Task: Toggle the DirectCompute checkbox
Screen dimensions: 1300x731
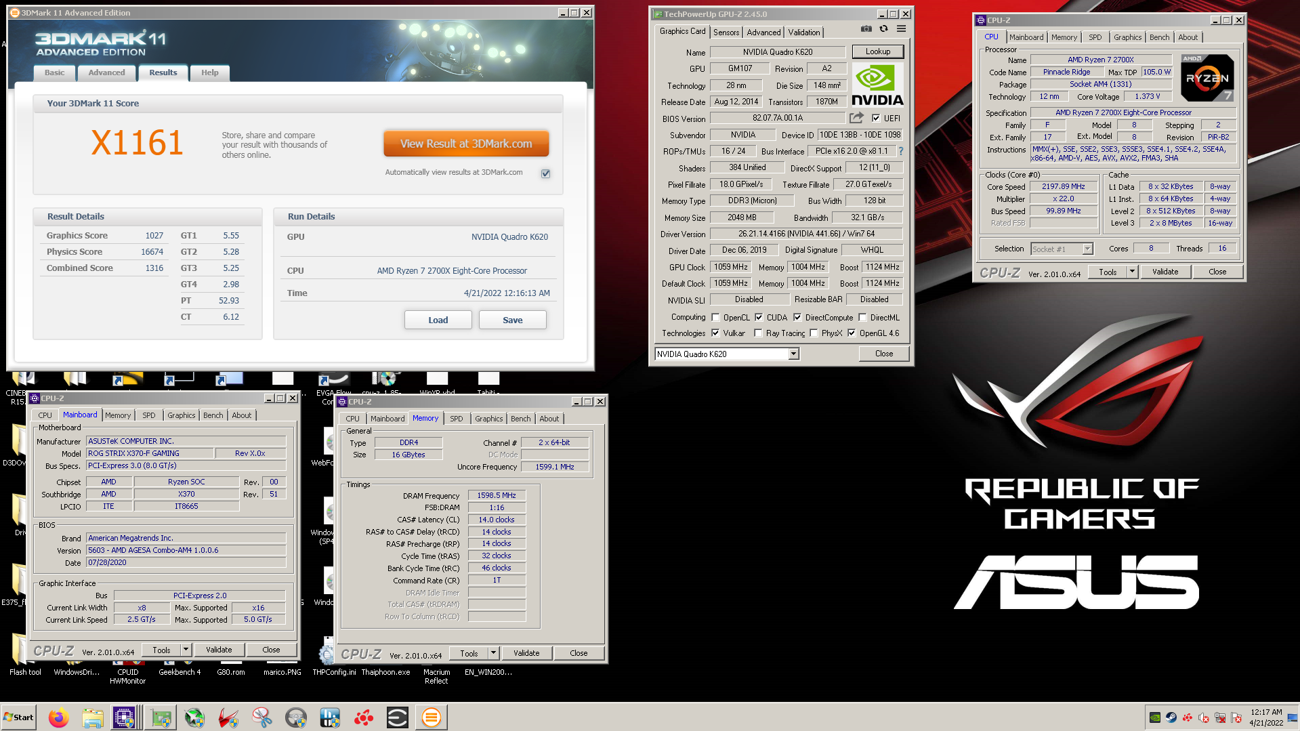Action: [797, 317]
